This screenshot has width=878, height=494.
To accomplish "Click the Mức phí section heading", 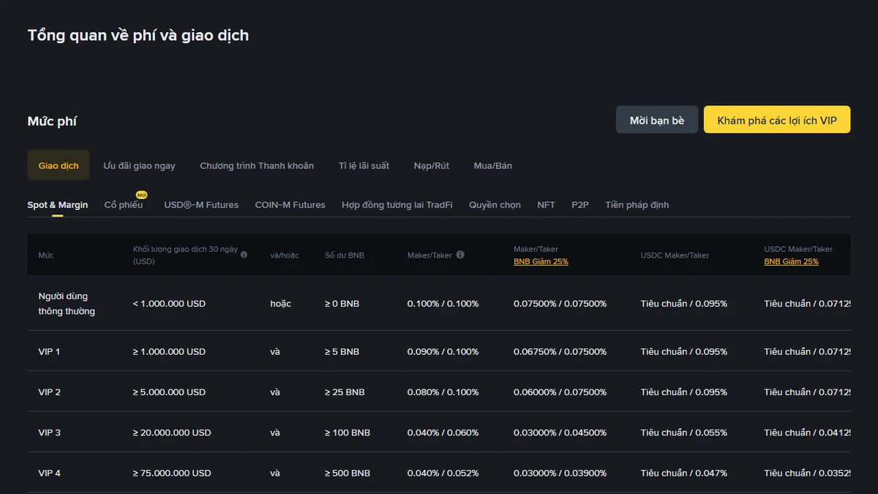I will point(52,121).
